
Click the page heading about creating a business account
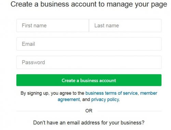(x=89, y=4)
